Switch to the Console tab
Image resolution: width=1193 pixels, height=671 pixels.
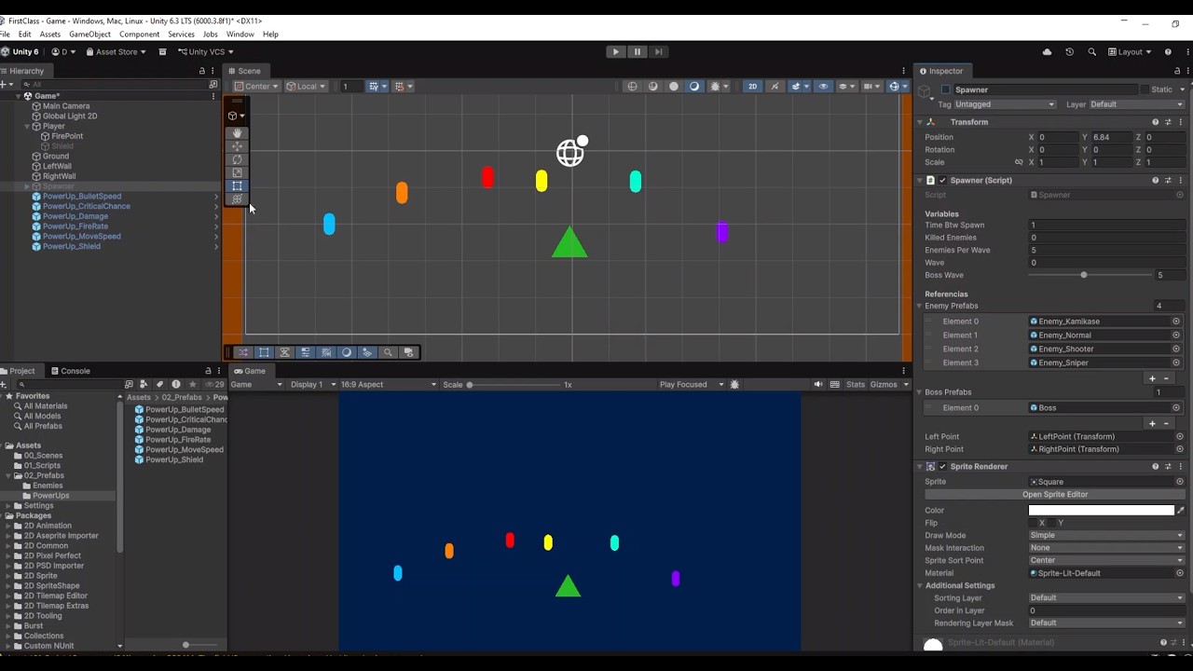70,371
